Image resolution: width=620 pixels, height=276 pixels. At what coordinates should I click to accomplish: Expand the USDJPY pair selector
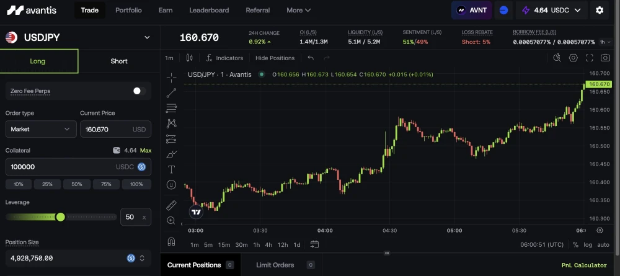(147, 38)
